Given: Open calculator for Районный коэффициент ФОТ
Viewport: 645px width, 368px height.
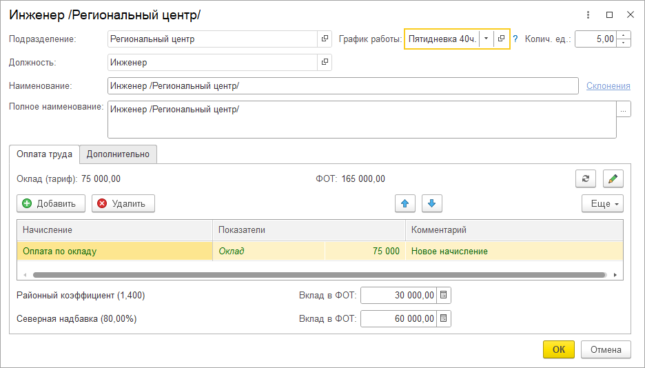Looking at the screenshot, I should [444, 295].
